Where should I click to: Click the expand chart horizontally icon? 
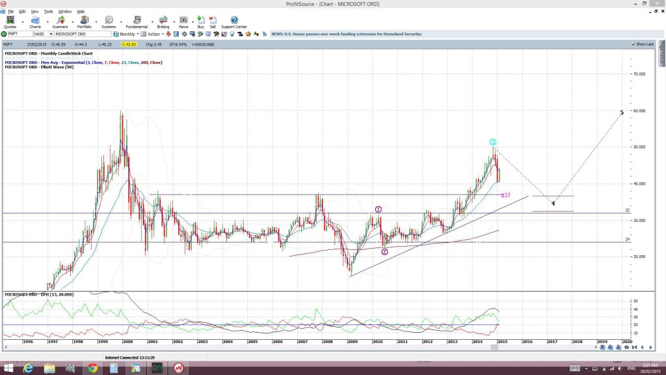tap(626, 348)
